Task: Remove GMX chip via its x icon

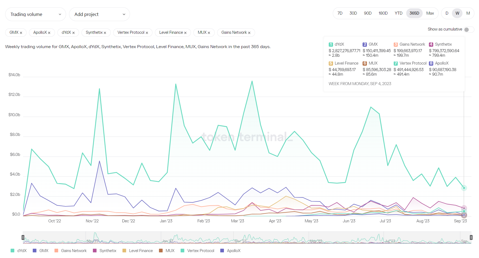Action: click(21, 33)
